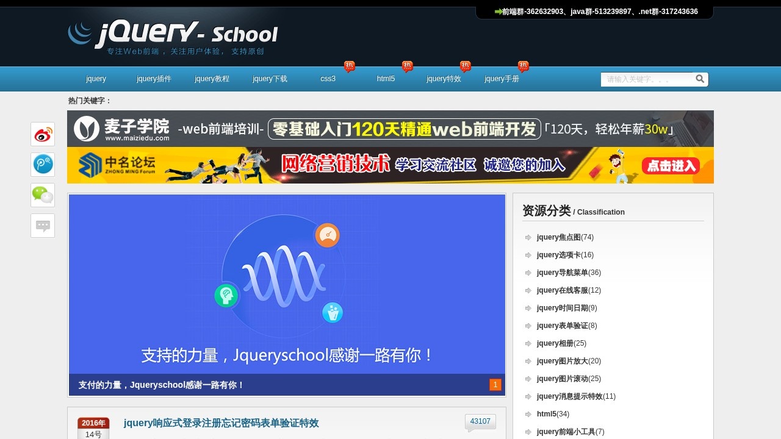Open the WeChat share icon
This screenshot has width=781, height=439.
(42, 195)
